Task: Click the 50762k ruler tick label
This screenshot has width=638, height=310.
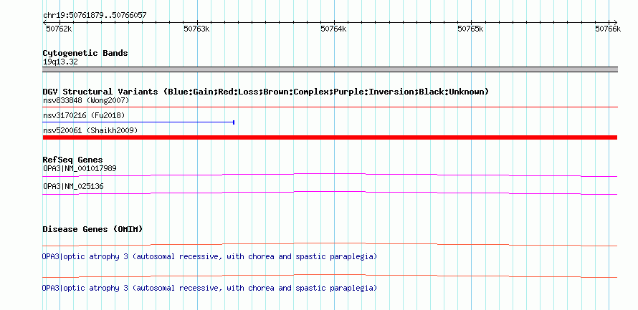Action: point(59,29)
